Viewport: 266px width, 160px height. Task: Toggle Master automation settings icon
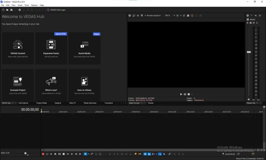(251, 23)
